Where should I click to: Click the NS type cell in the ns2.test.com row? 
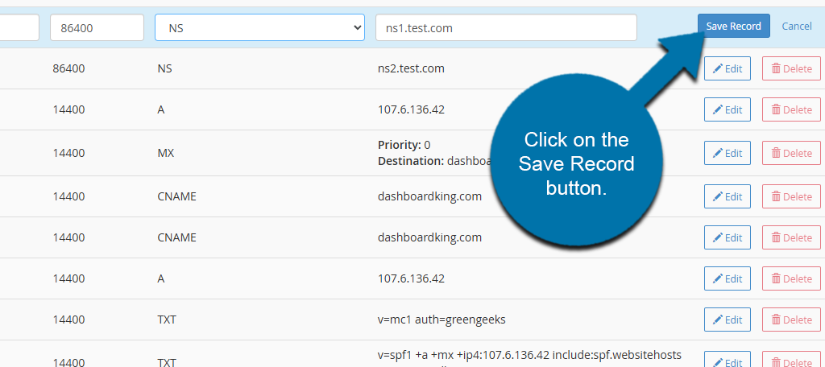pos(164,68)
